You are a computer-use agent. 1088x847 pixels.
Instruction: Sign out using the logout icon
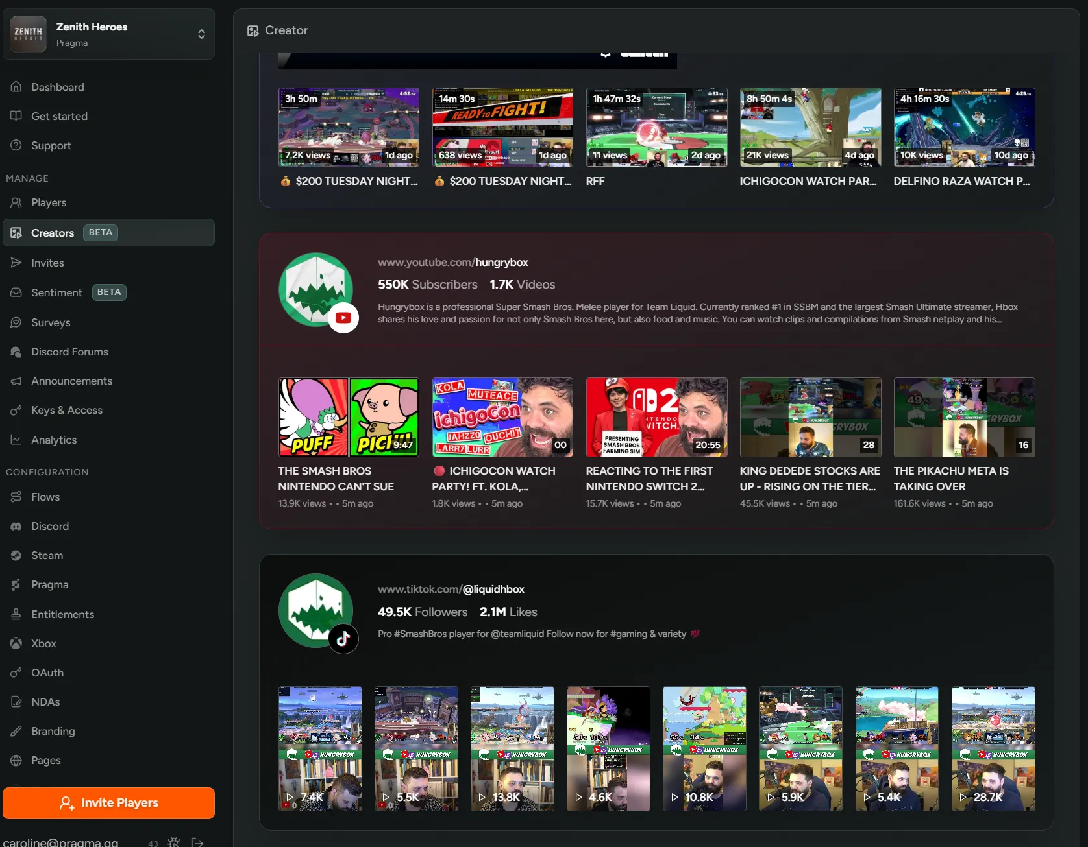point(197,842)
